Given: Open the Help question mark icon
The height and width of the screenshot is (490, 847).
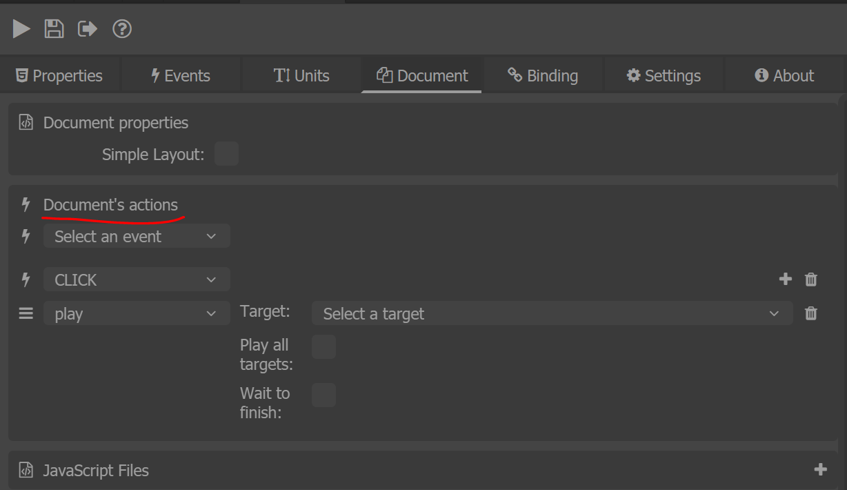Looking at the screenshot, I should pyautogui.click(x=122, y=29).
